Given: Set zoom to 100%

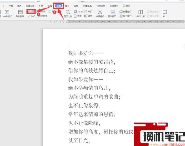Looking at the screenshot, I should (x=78, y=12).
